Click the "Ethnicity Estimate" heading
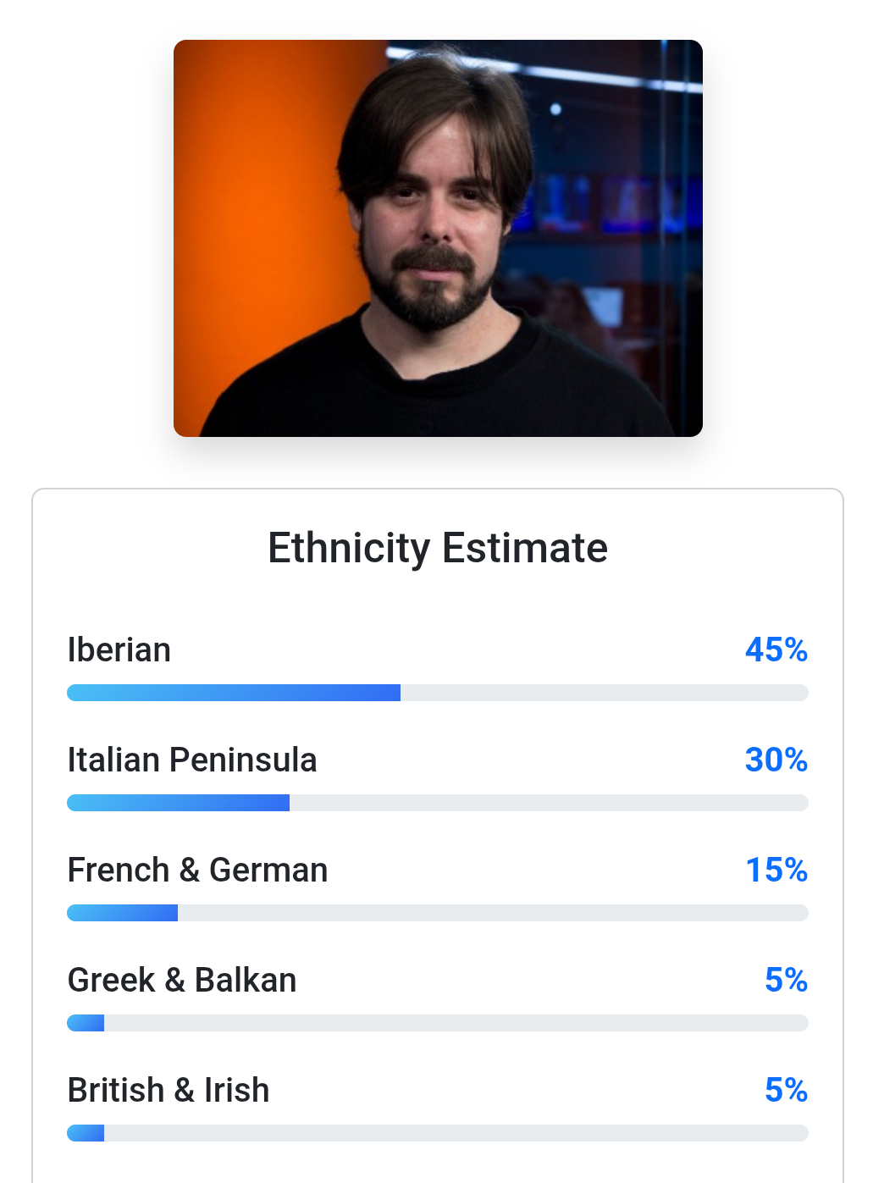The height and width of the screenshot is (1183, 873). point(438,548)
